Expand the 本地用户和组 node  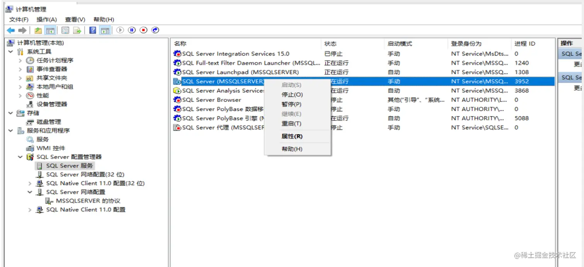(20, 87)
